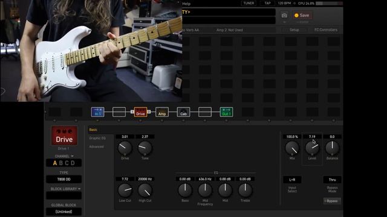The width and height of the screenshot is (387, 217).
Task: Click the Level knob
Action: [x=312, y=148]
